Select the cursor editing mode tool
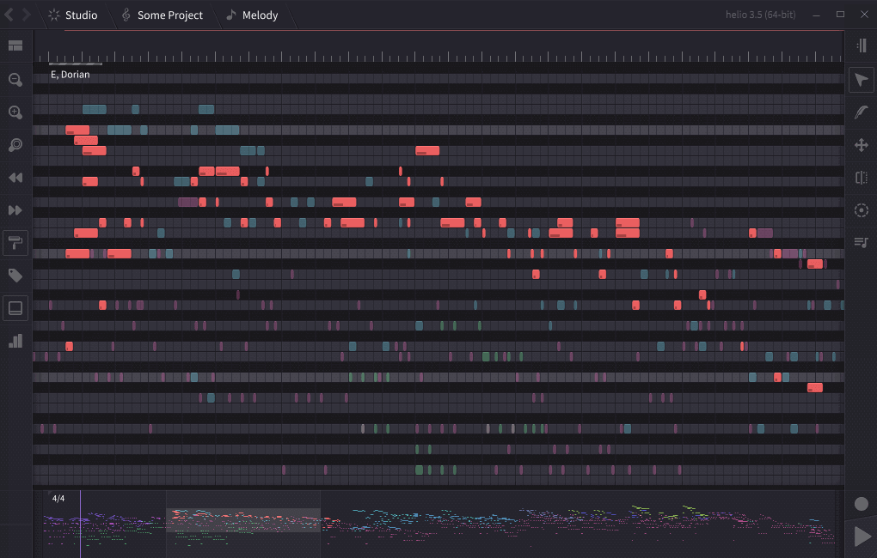Image resolution: width=877 pixels, height=558 pixels. pos(862,79)
